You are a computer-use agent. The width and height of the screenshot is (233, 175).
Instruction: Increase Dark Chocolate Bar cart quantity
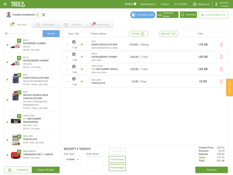82,44
